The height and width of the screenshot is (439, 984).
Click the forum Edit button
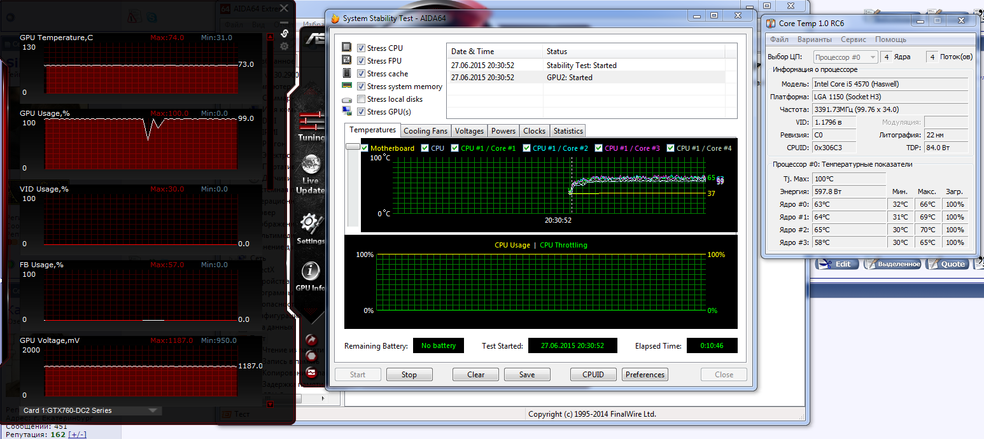pyautogui.click(x=837, y=264)
